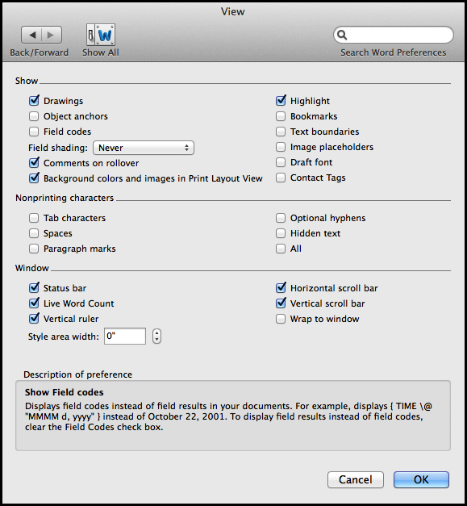Disable Horizontal scroll bar checkbox

(x=281, y=288)
